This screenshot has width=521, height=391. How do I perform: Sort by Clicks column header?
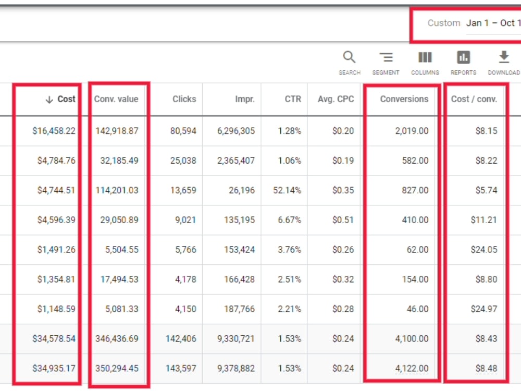pyautogui.click(x=184, y=99)
